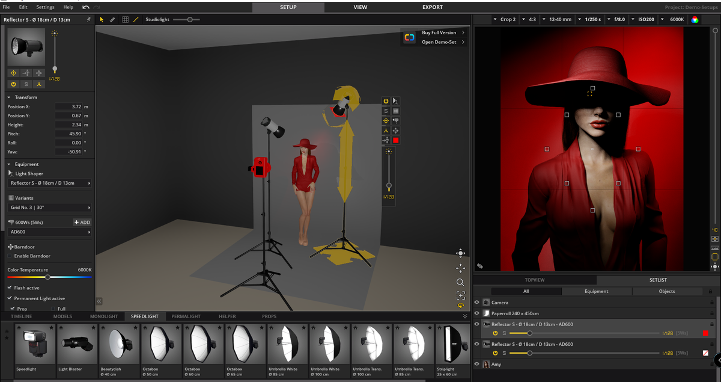Hide the Camera item in setlist
721x382 pixels.
click(477, 303)
